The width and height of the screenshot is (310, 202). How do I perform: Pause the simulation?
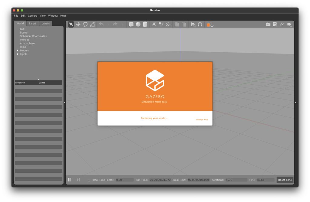[69, 180]
